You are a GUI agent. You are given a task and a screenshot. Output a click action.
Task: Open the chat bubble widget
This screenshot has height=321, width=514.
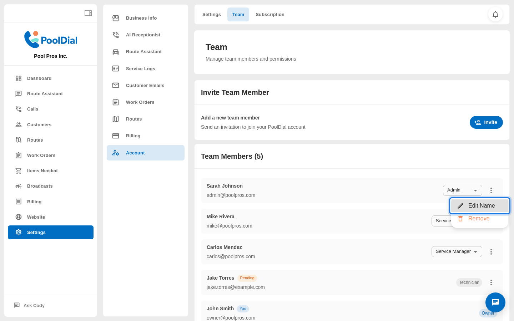[495, 302]
